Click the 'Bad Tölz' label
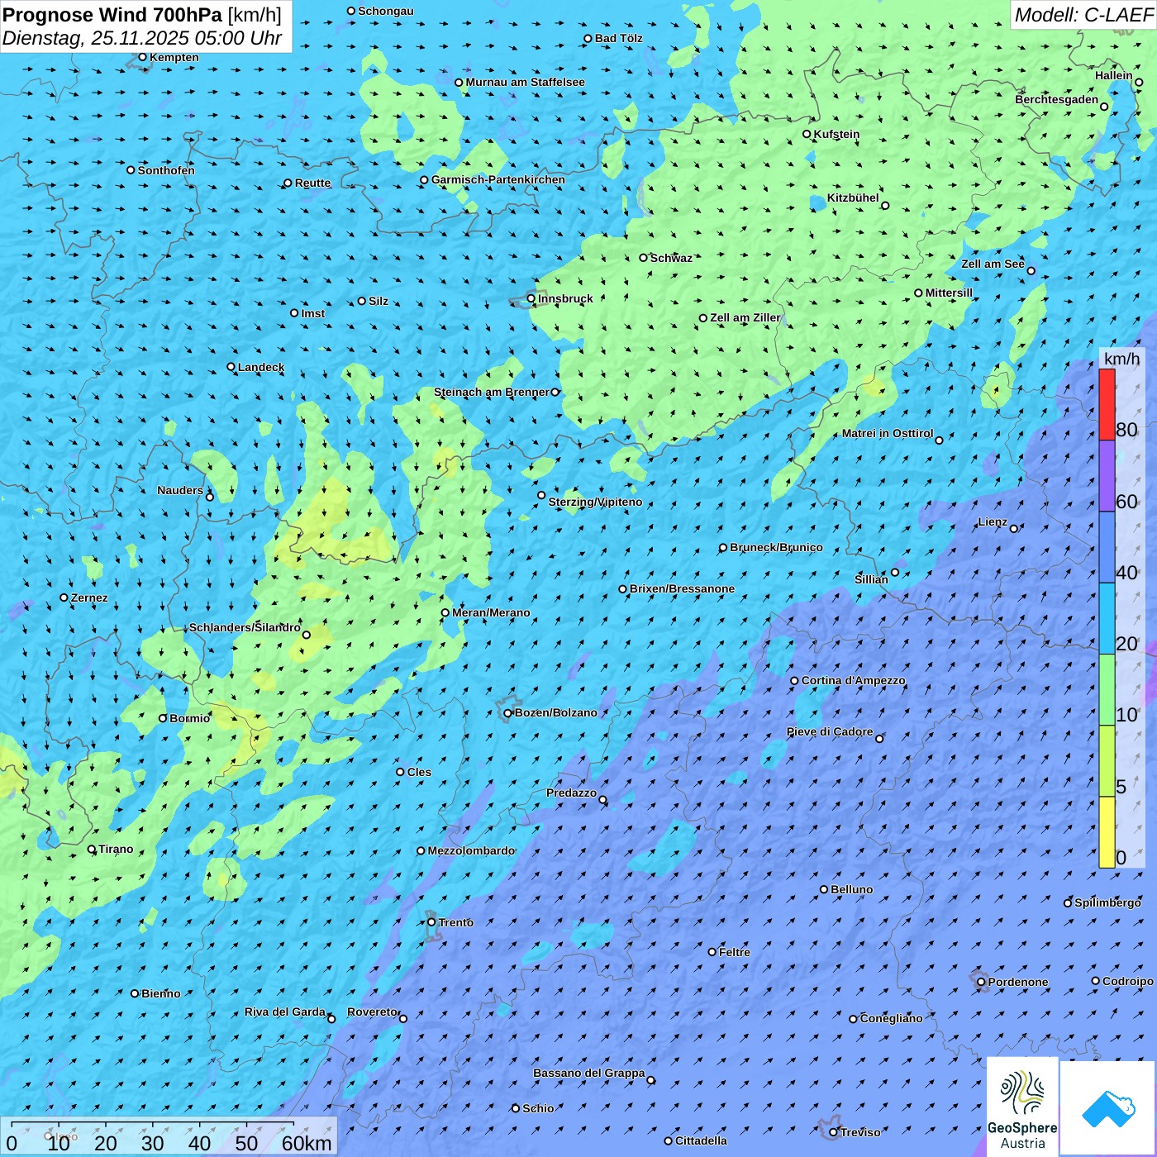1157x1157 pixels. pyautogui.click(x=618, y=38)
